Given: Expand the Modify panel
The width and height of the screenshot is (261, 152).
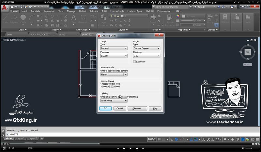Looking at the screenshot, I should [x=56, y=30].
